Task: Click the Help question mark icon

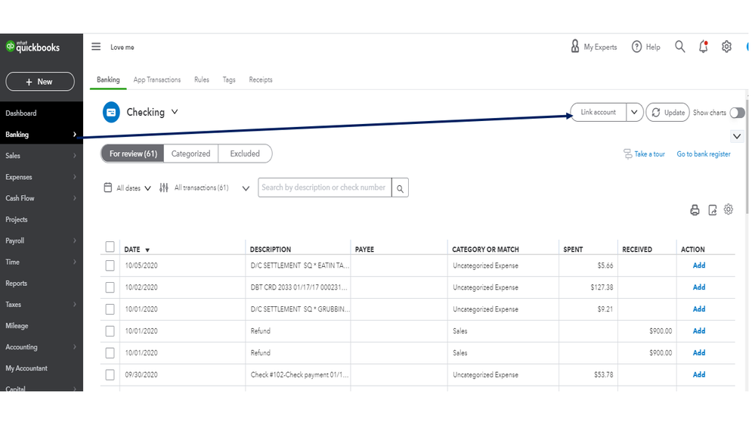Action: (x=637, y=47)
